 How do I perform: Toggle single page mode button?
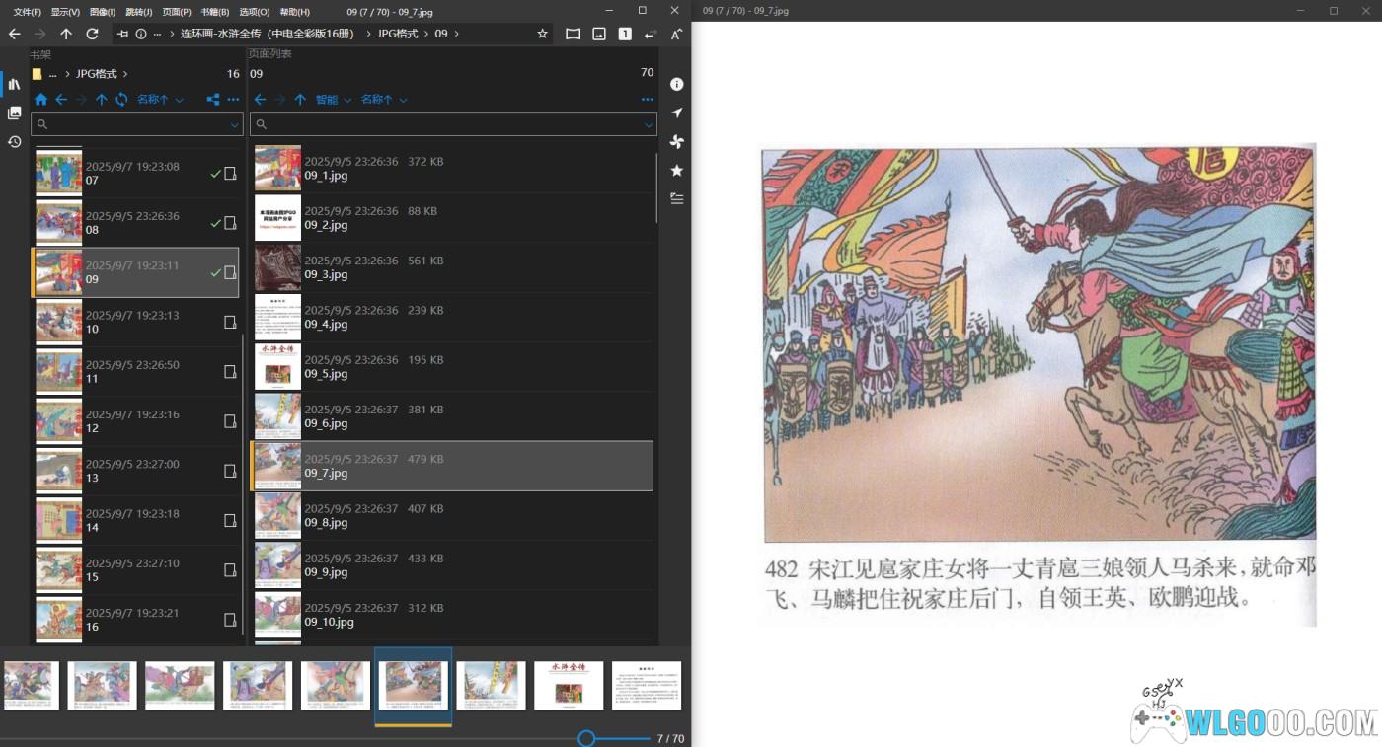(625, 34)
